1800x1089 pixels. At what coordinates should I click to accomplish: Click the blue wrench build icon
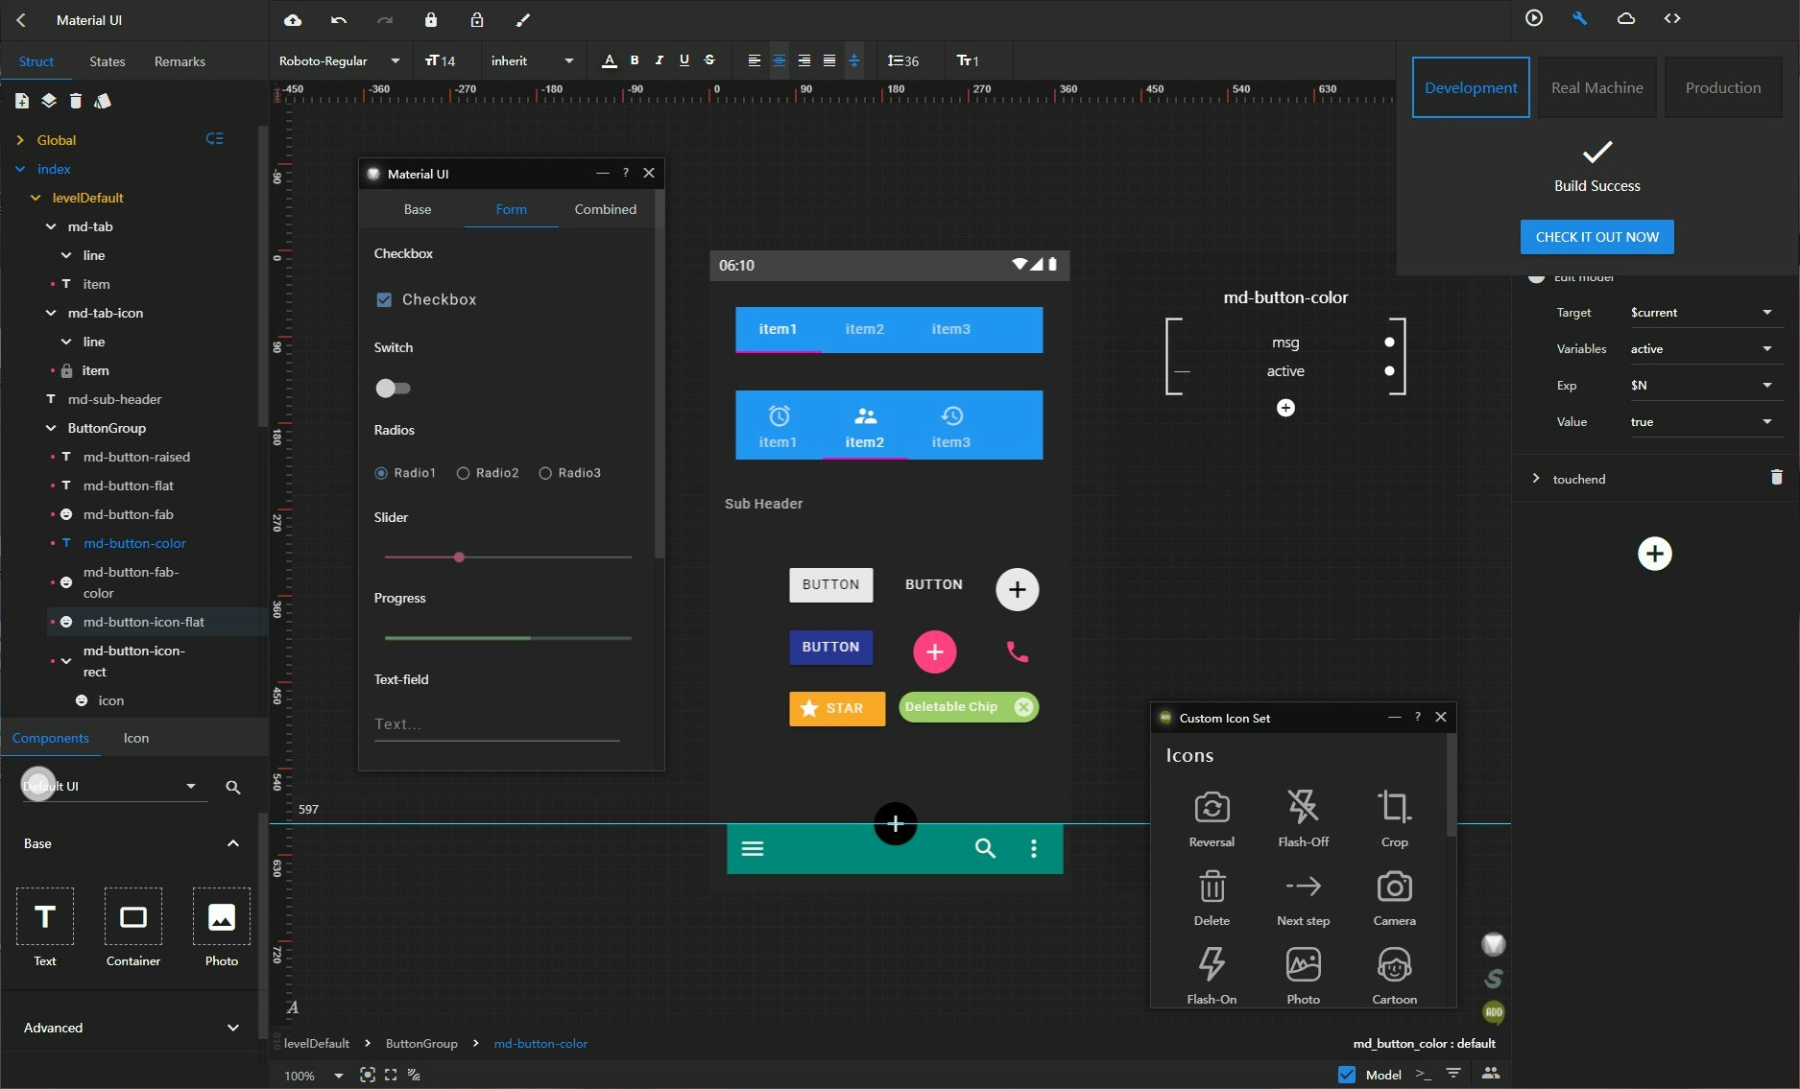(1579, 18)
